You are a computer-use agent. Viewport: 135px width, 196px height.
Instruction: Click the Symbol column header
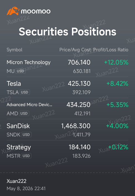14,50
